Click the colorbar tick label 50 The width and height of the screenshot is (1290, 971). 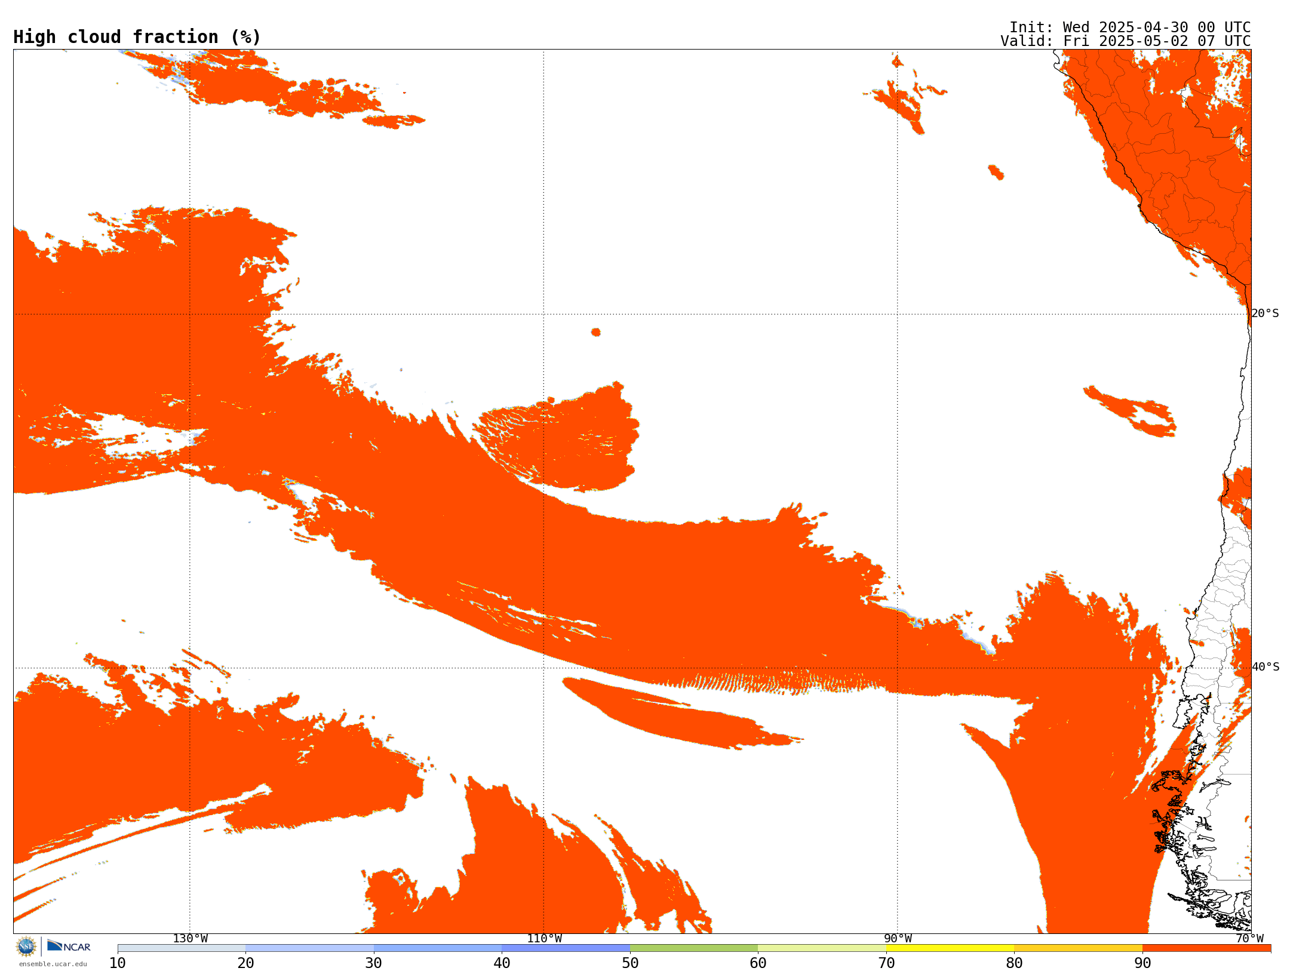pos(630,963)
